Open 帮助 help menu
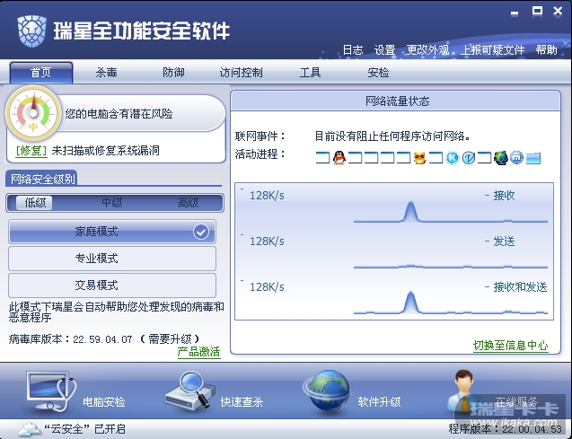Screen dimensions: 572x439 click(x=546, y=50)
